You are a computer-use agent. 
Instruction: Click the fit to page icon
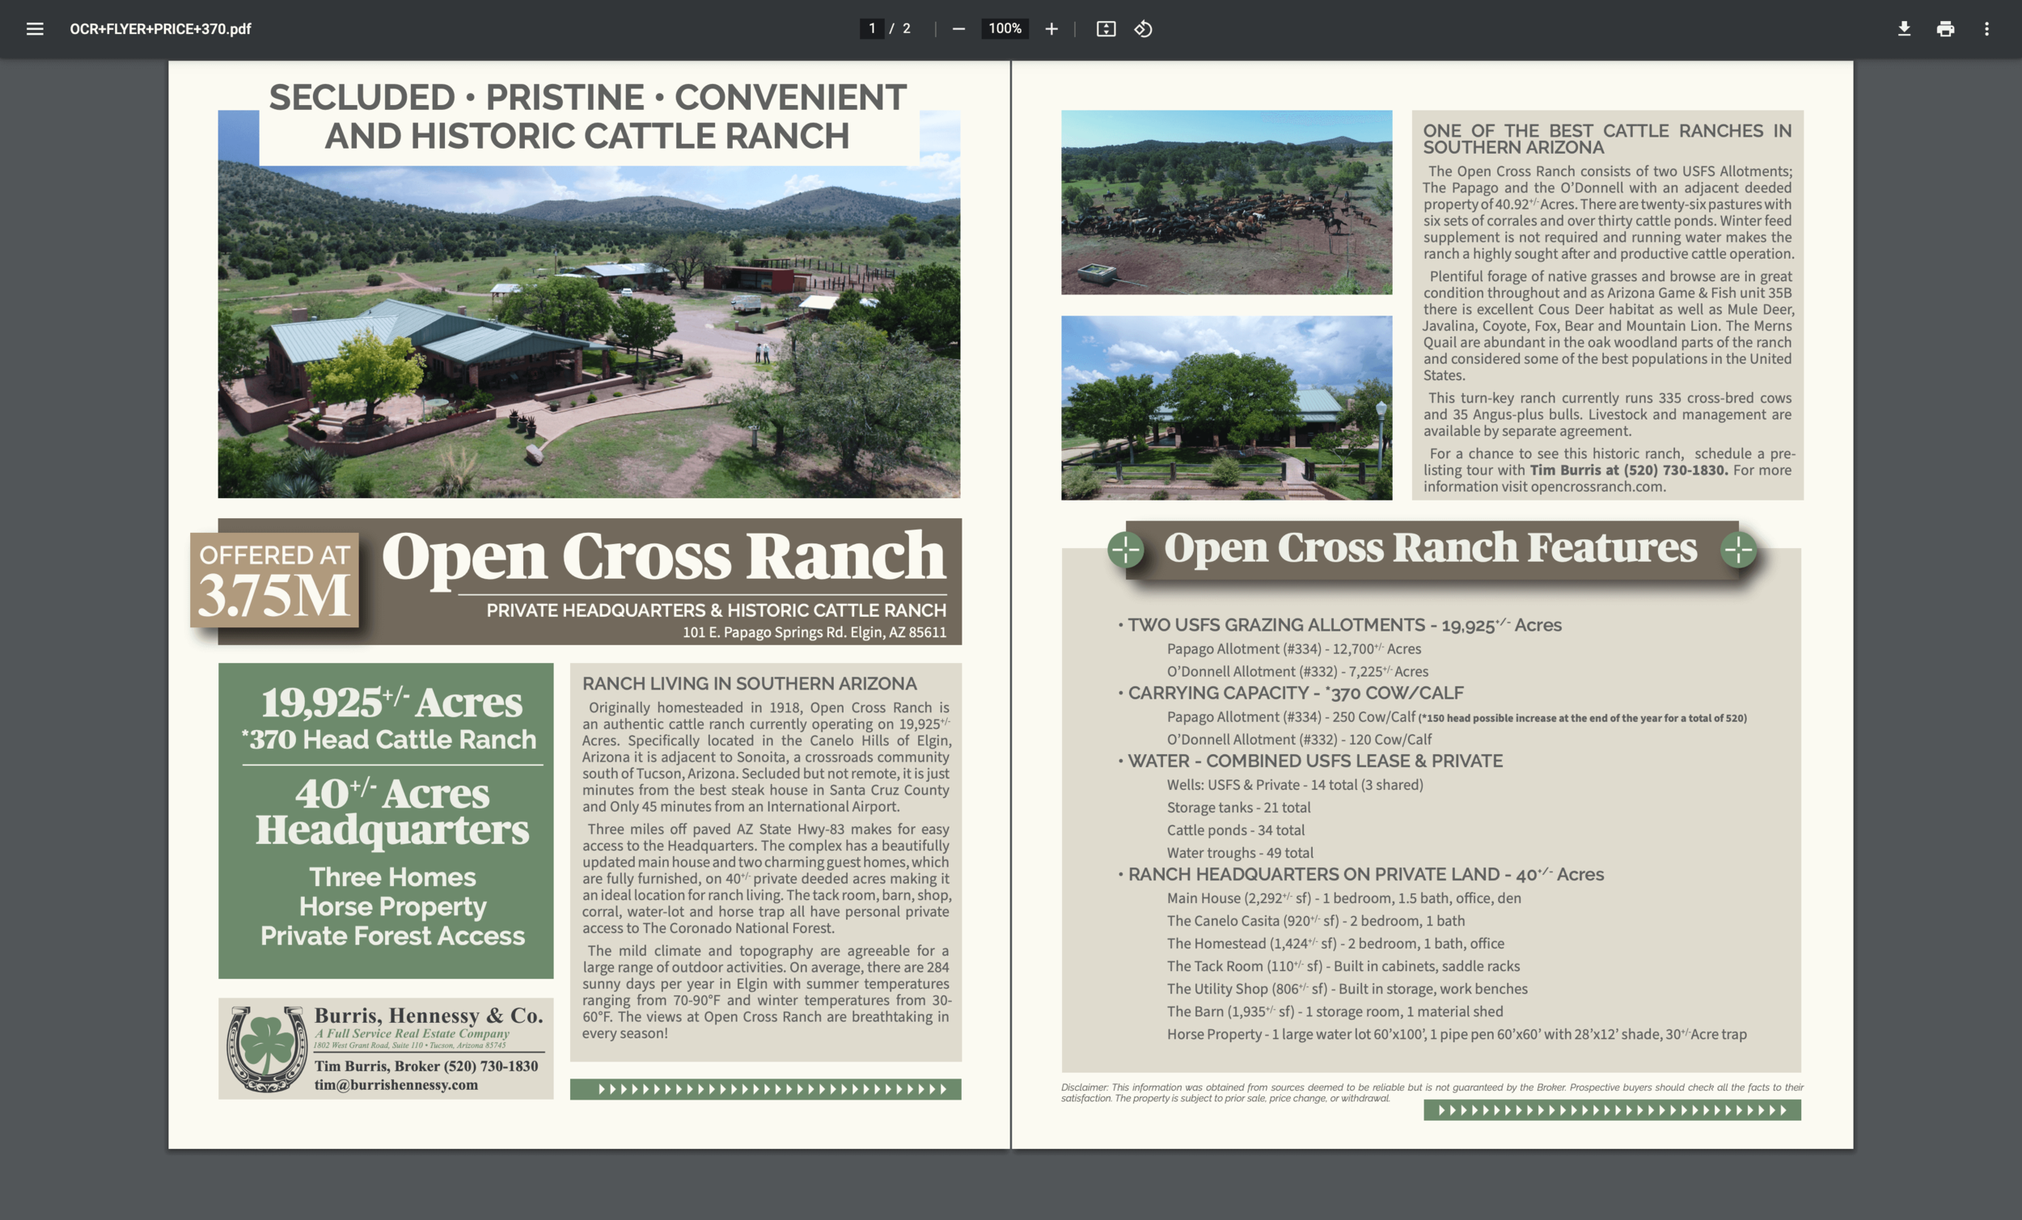point(1106,29)
